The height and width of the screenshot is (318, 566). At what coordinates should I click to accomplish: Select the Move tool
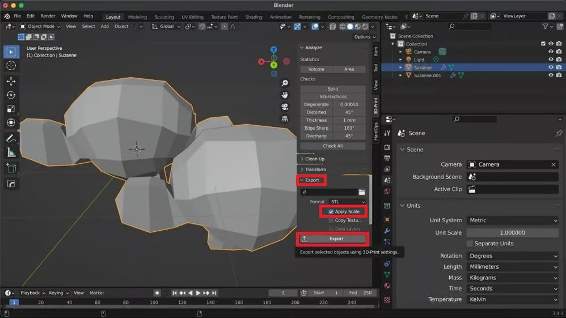(11, 81)
